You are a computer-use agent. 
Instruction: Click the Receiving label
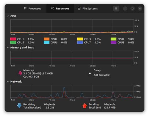29,104
